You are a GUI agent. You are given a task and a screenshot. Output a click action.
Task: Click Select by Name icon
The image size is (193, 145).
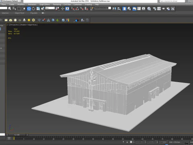pos(14,8)
